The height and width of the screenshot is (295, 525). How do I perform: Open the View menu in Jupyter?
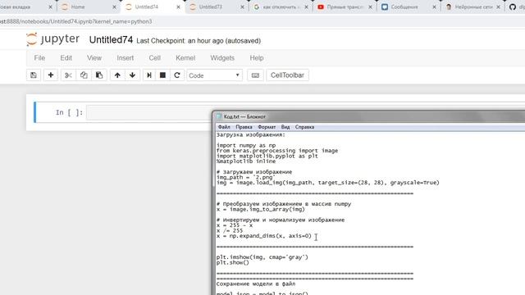tap(94, 58)
